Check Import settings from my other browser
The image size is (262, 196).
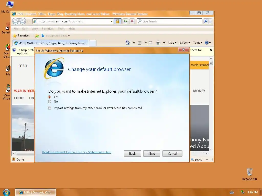[x=49, y=108]
